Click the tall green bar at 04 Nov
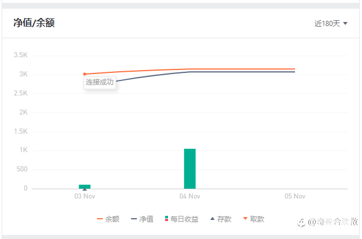The image size is (362, 239). 190,168
